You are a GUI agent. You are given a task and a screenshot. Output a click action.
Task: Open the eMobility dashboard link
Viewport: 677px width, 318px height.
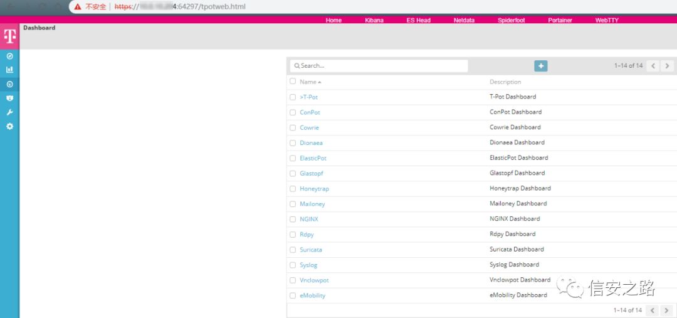coord(313,296)
